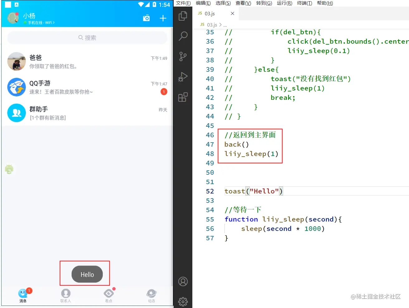
Task: Tap the 群助手 avatar
Action: (17, 113)
